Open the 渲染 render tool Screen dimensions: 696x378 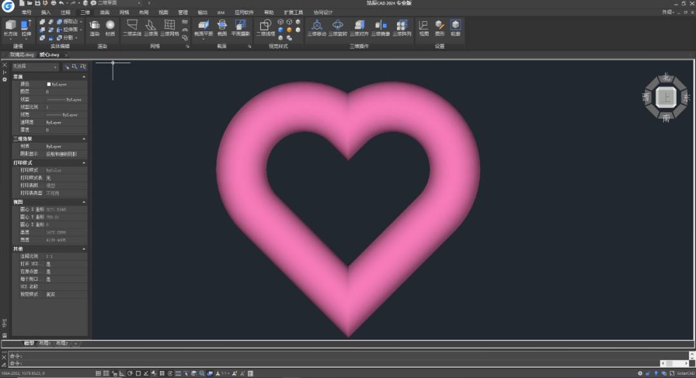(95, 28)
